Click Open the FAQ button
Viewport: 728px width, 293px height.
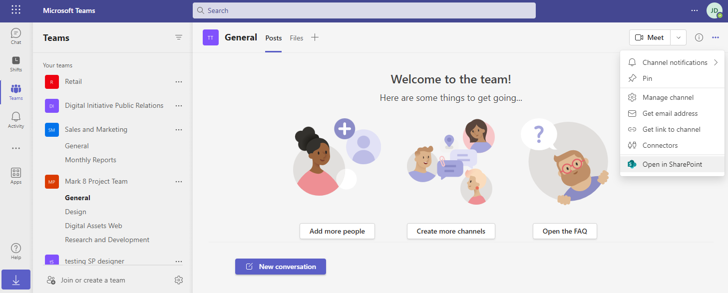(565, 231)
